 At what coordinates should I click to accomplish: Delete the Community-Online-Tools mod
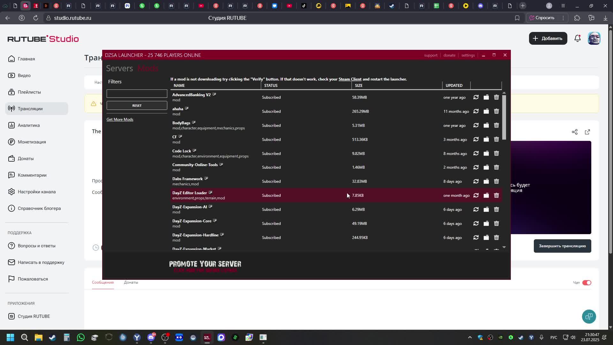pyautogui.click(x=496, y=167)
